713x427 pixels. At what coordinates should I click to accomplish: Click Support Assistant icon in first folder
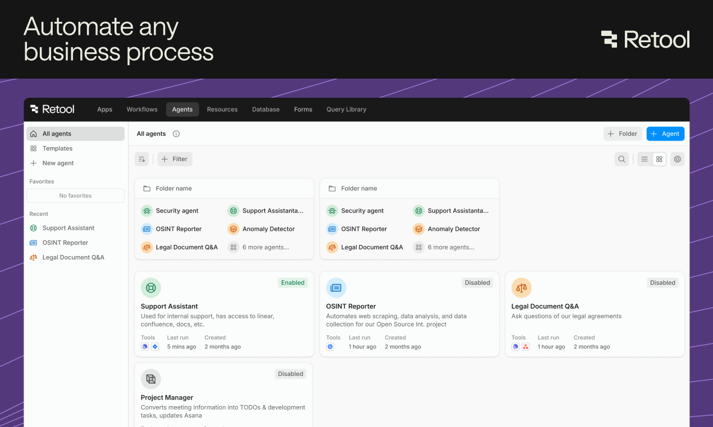[233, 211]
